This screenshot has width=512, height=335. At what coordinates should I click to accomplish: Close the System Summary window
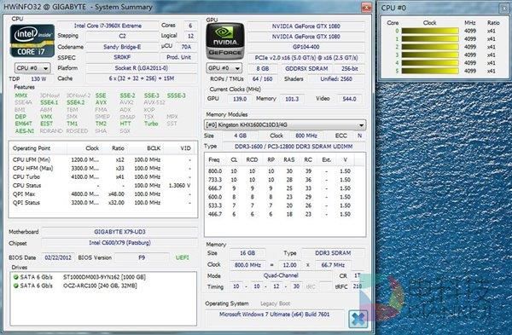(366, 7)
